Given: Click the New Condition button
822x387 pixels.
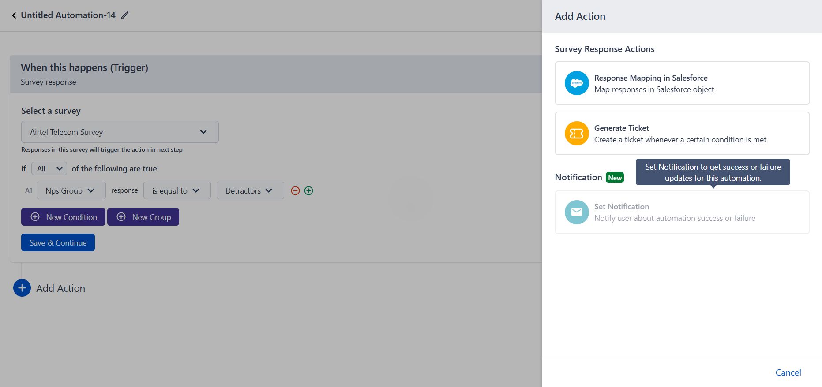Looking at the screenshot, I should 63,217.
